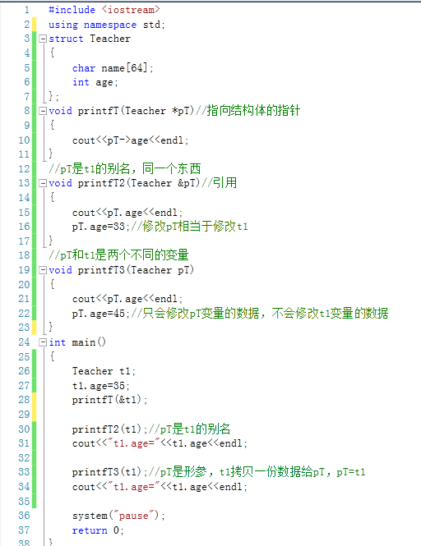The image size is (421, 546).
Task: Click the char name[64] declaration
Action: point(113,68)
